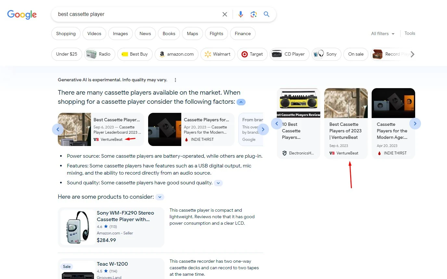Click 'Amazon.com - Seller' text
447x279 pixels.
(x=115, y=233)
